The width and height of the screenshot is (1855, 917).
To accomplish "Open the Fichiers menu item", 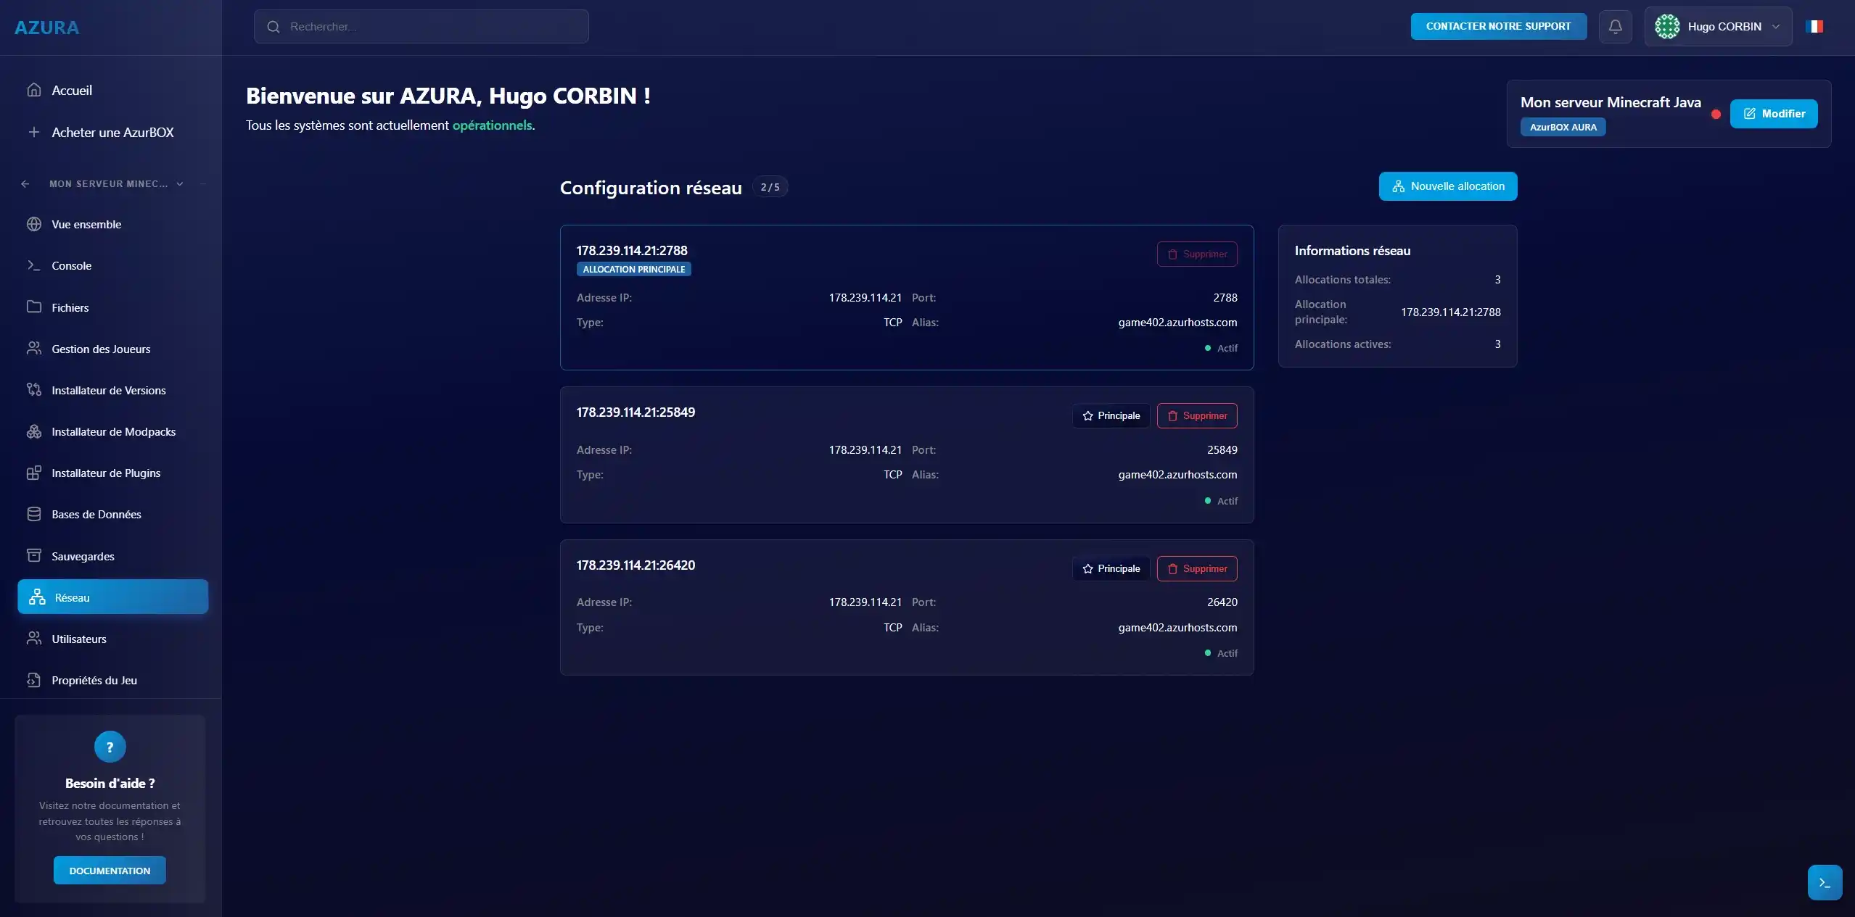I will (70, 307).
